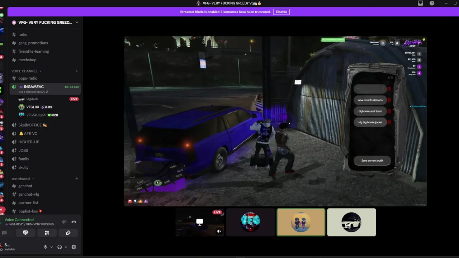Start an activity from voice panel
This screenshot has width=459, height=258.
click(x=47, y=233)
